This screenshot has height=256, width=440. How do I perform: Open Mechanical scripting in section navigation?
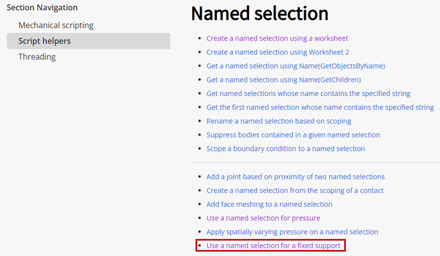click(56, 25)
